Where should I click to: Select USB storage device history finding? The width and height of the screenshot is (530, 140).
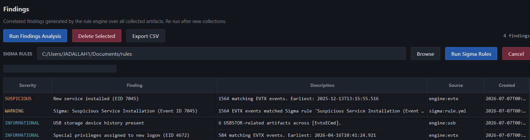coord(266,123)
